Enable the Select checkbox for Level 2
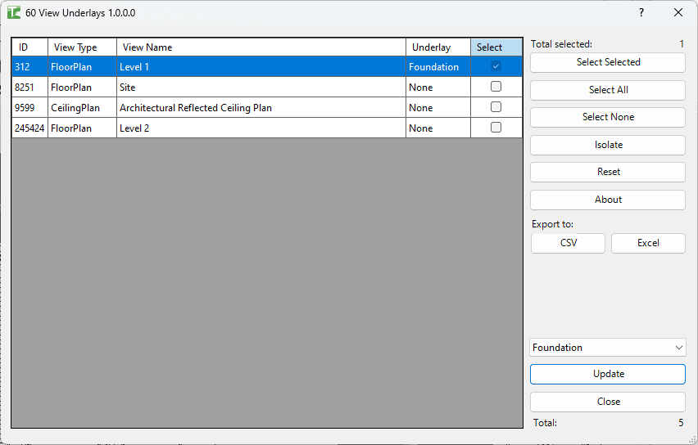This screenshot has height=445, width=698. click(496, 128)
